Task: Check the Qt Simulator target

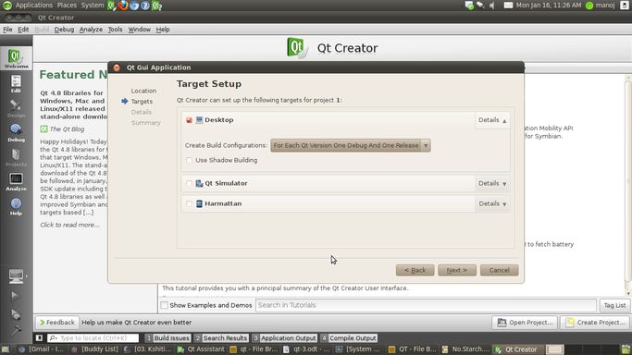Action: click(189, 184)
